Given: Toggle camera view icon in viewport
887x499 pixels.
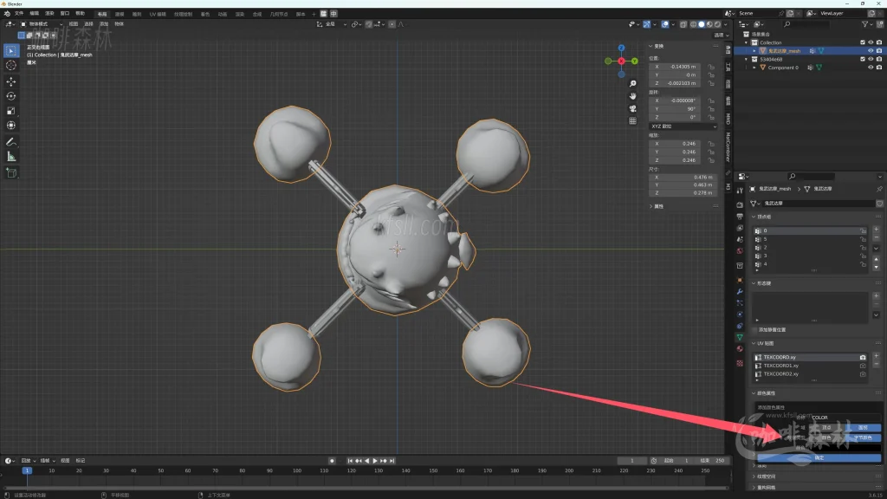Looking at the screenshot, I should click(633, 108).
